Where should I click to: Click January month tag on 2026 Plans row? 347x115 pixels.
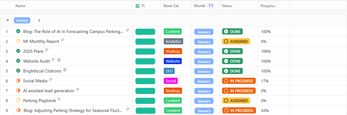(x=204, y=51)
